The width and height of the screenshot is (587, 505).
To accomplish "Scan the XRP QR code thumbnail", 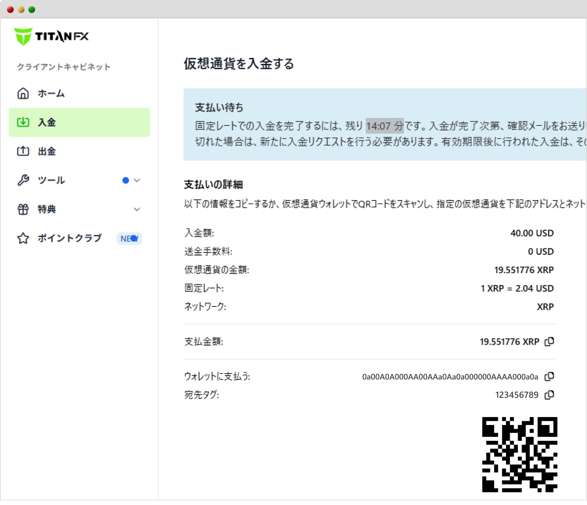I will [521, 455].
